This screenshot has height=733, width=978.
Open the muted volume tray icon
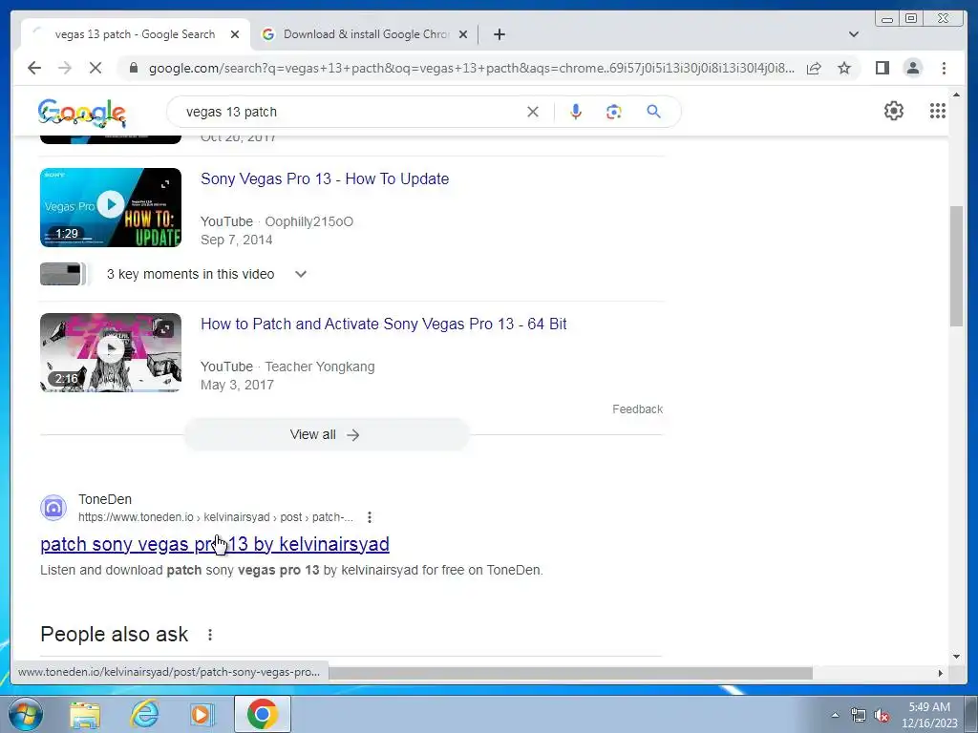click(x=882, y=716)
